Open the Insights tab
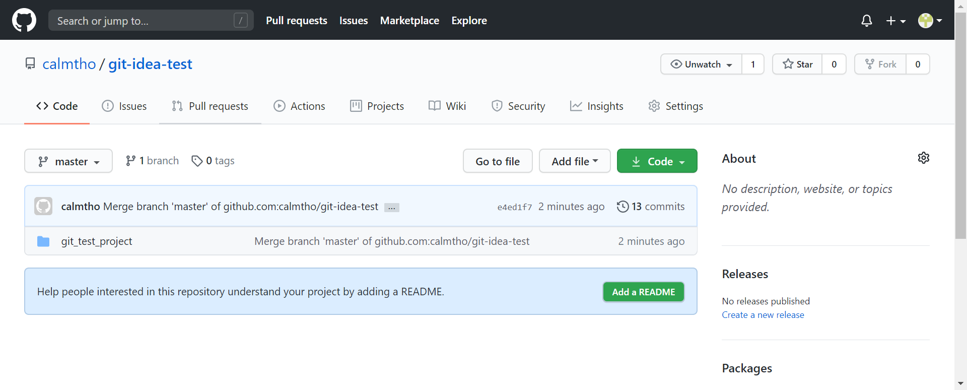Screen dimensions: 967x390 tap(597, 106)
